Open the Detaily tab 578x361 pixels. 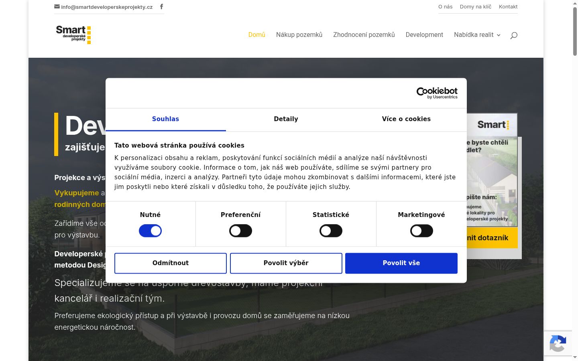(x=286, y=119)
